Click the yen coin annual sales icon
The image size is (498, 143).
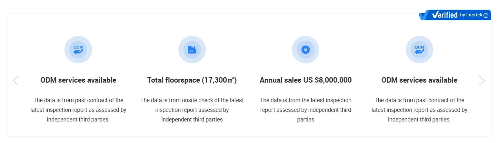click(305, 49)
